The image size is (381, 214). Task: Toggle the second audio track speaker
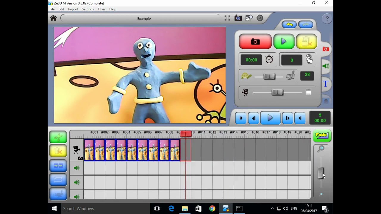pyautogui.click(x=76, y=182)
